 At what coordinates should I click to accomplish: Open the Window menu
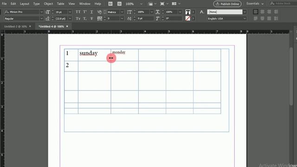click(84, 4)
